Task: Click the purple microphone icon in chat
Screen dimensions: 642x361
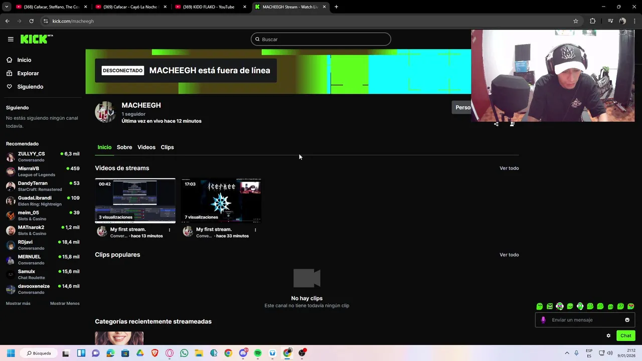Action: pyautogui.click(x=543, y=320)
